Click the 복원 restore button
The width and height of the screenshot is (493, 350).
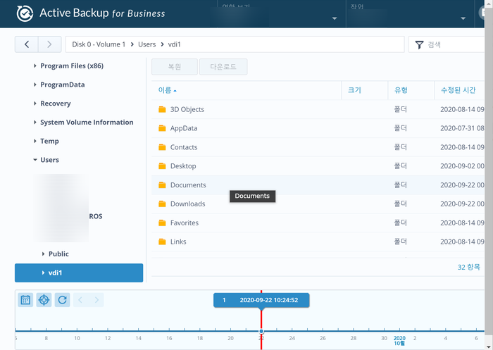coord(175,67)
